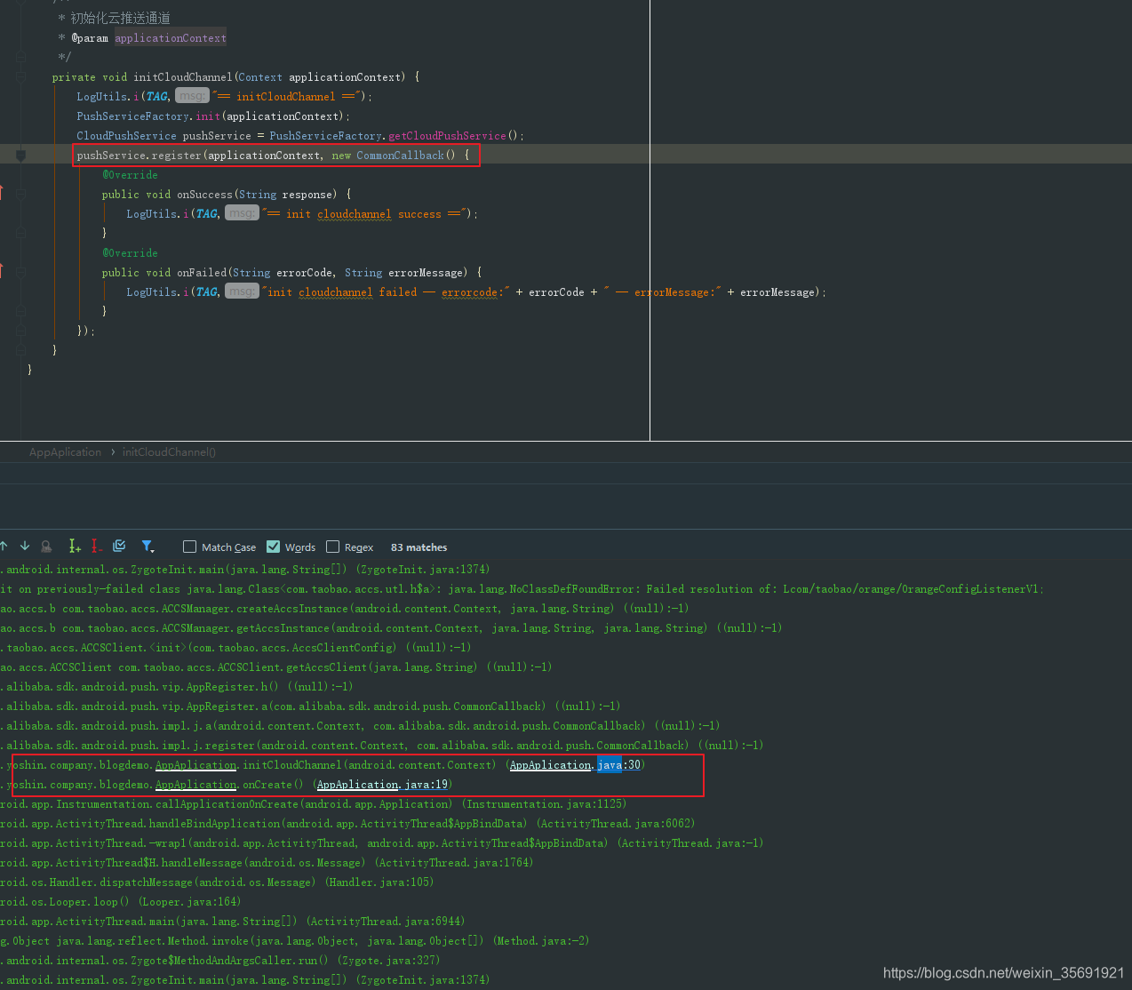Jump to previous search occurrence arrow
The image size is (1132, 990).
click(x=4, y=546)
